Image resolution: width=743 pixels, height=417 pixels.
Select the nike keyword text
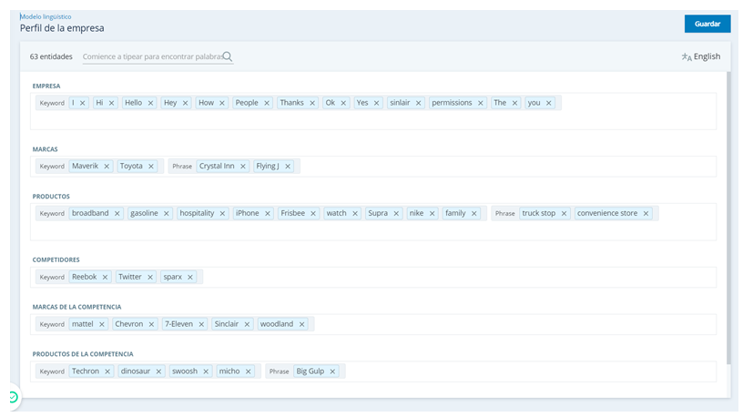[416, 213]
